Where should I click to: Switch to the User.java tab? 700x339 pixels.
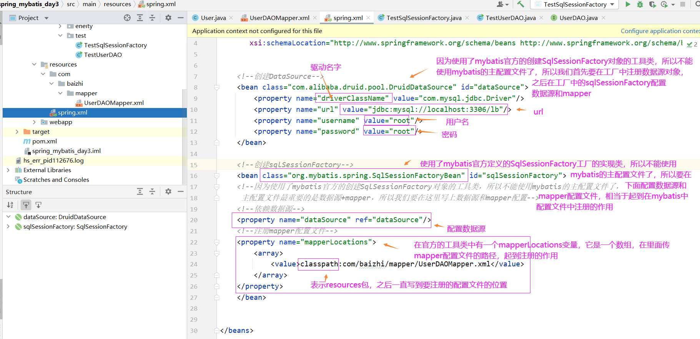[x=213, y=18]
